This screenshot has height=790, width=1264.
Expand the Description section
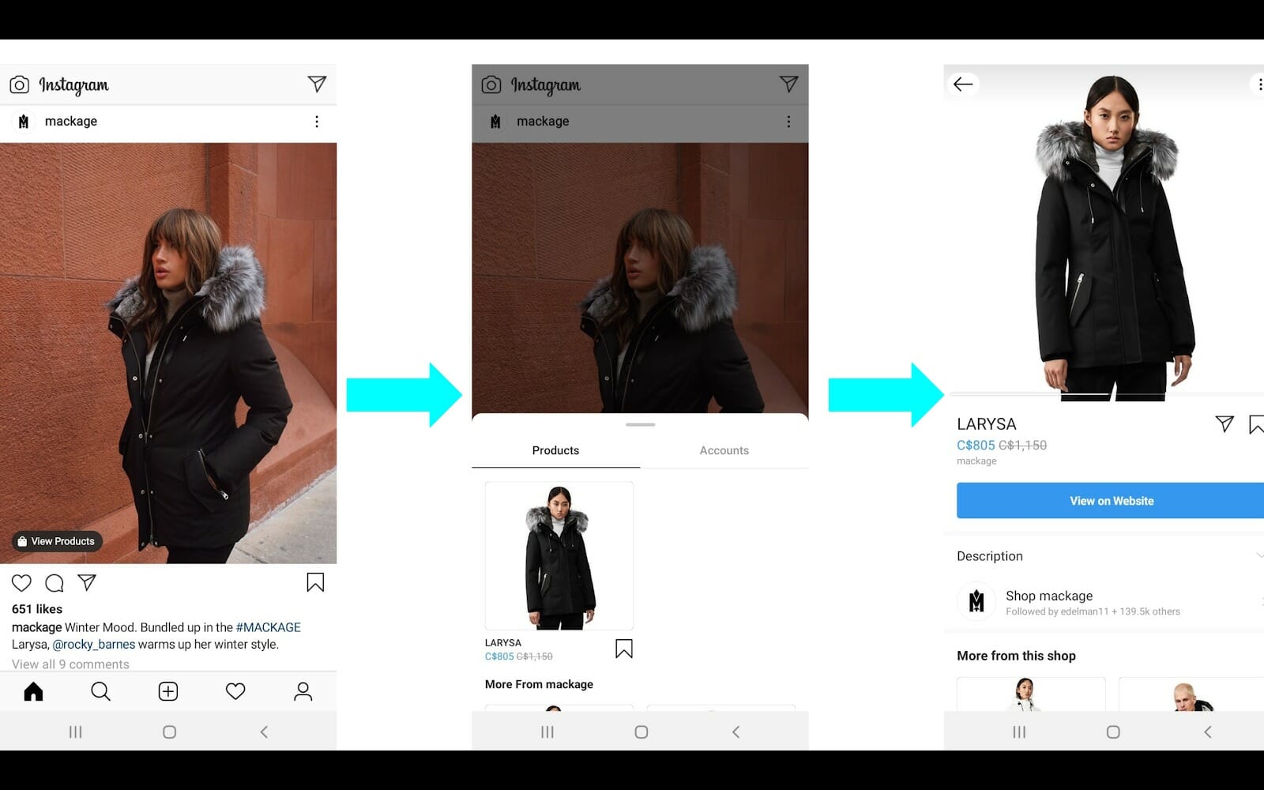pos(1106,556)
